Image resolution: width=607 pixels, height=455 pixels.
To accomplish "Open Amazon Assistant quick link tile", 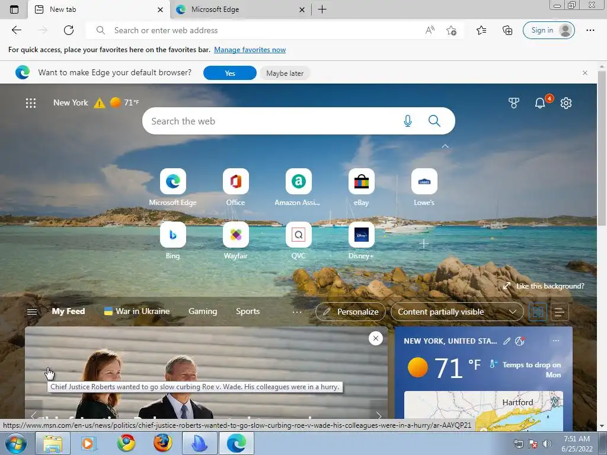I will (299, 181).
